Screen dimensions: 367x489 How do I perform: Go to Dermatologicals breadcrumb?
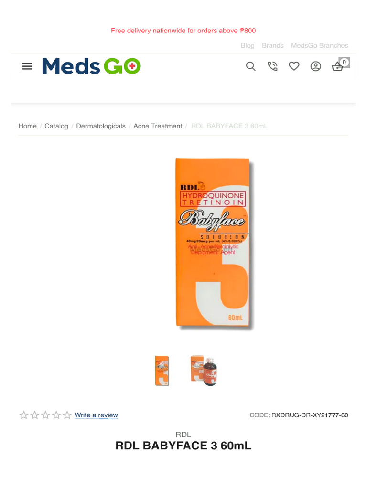(101, 126)
